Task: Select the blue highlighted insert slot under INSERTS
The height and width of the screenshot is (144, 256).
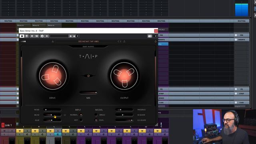Action: 163,44
